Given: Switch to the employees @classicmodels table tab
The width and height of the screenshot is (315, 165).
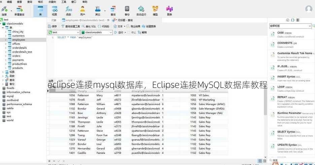Looking at the screenshot, I should tap(86, 20).
